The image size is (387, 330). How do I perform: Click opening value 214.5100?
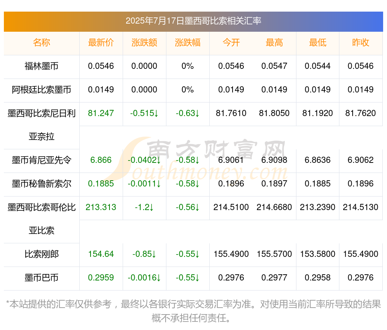click(x=231, y=207)
